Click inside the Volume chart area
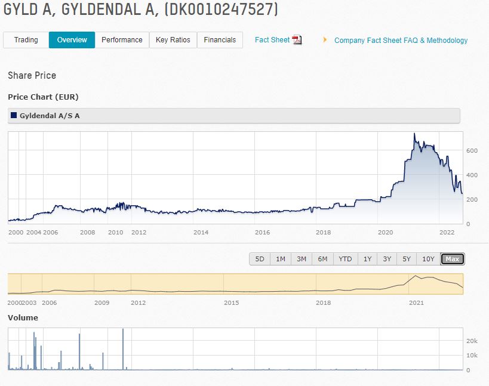This screenshot has width=489, height=386. [236, 352]
